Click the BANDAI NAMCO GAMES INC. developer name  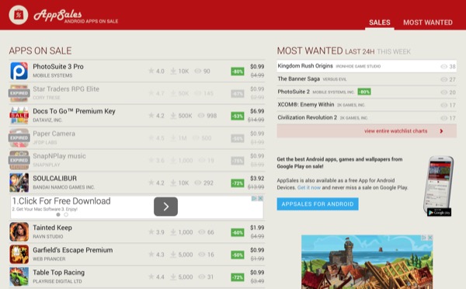click(64, 187)
